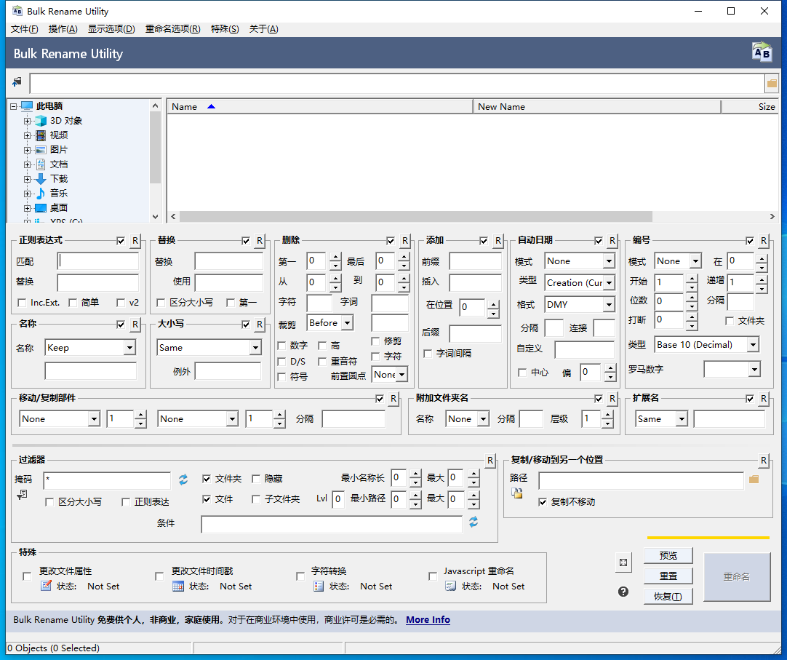Open the 裁剪 Before dropdown
Screen dimensions: 787x660
tap(348, 323)
